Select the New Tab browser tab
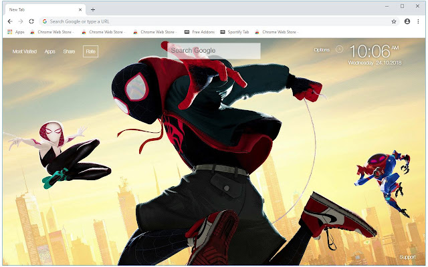This screenshot has width=428, height=267. point(45,9)
